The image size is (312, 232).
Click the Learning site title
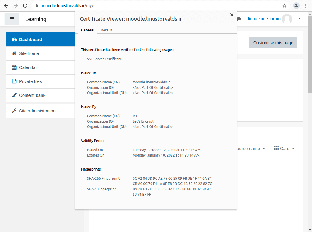(36, 19)
